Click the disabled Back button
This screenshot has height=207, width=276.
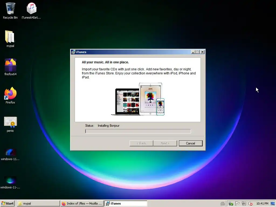click(x=141, y=143)
